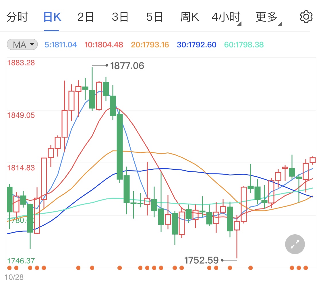Expand chart to fullscreen with arrows button
The width and height of the screenshot is (323, 286).
click(295, 244)
